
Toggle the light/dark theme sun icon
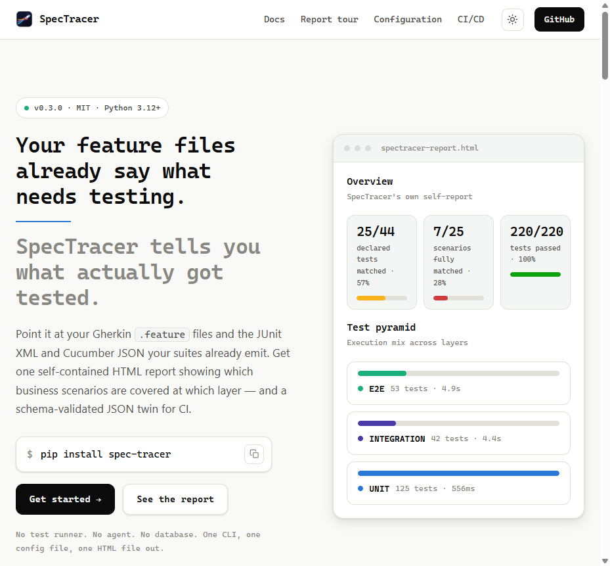[x=513, y=20]
